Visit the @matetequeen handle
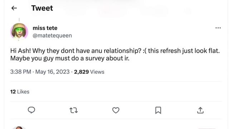This screenshot has height=129, width=229. 52,35
